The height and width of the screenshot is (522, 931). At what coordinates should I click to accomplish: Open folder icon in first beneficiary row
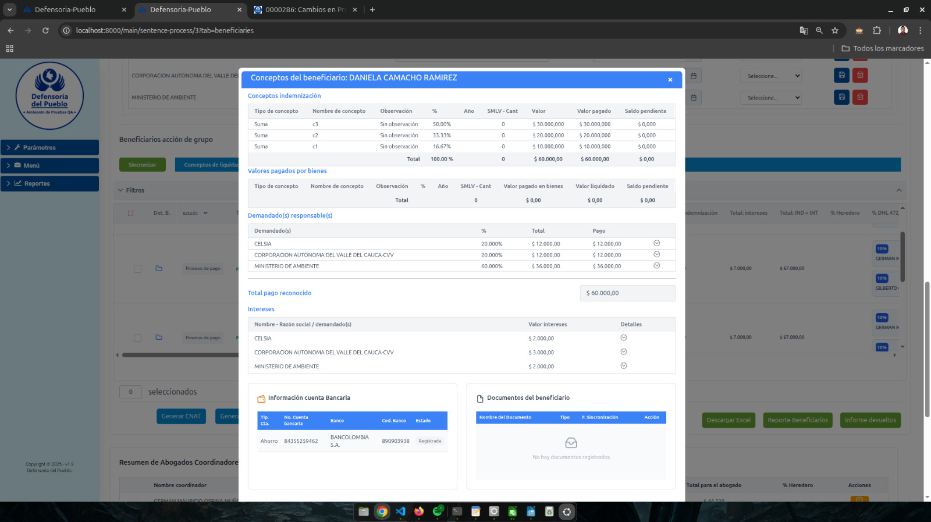point(159,268)
